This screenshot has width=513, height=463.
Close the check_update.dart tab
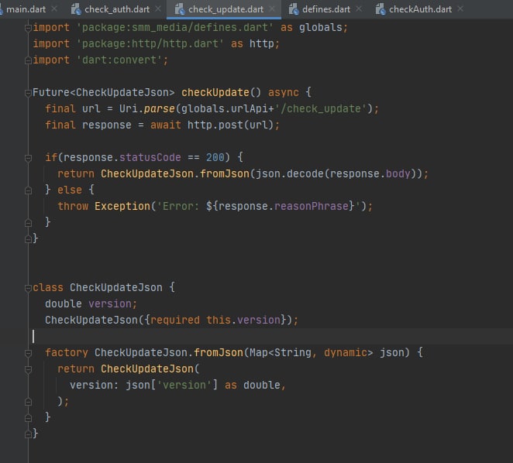(271, 9)
